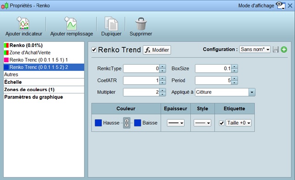Image resolution: width=295 pixels, height=180 pixels.
Task: Click the Ajouter indicateur icon
Action: (23, 23)
